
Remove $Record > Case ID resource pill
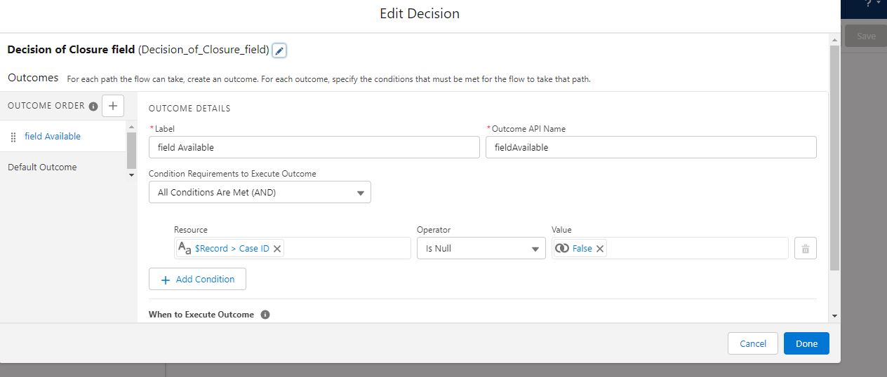click(277, 249)
